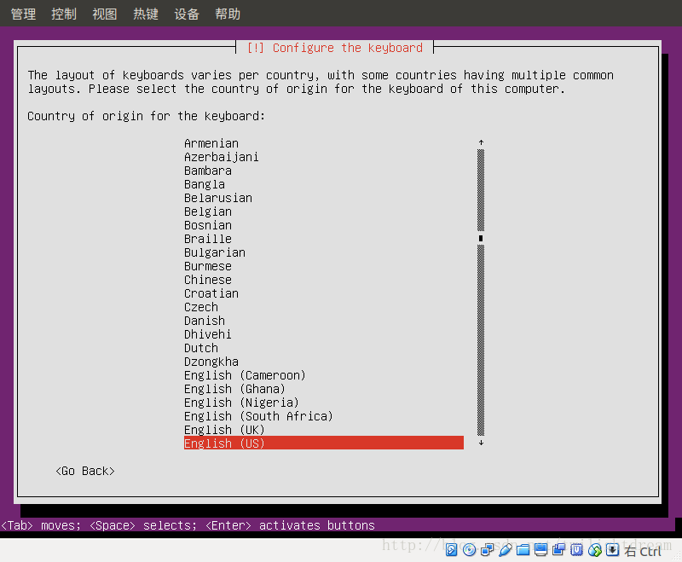Viewport: 682px width, 562px height.
Task: Click the network adapters status icon
Action: tap(594, 549)
